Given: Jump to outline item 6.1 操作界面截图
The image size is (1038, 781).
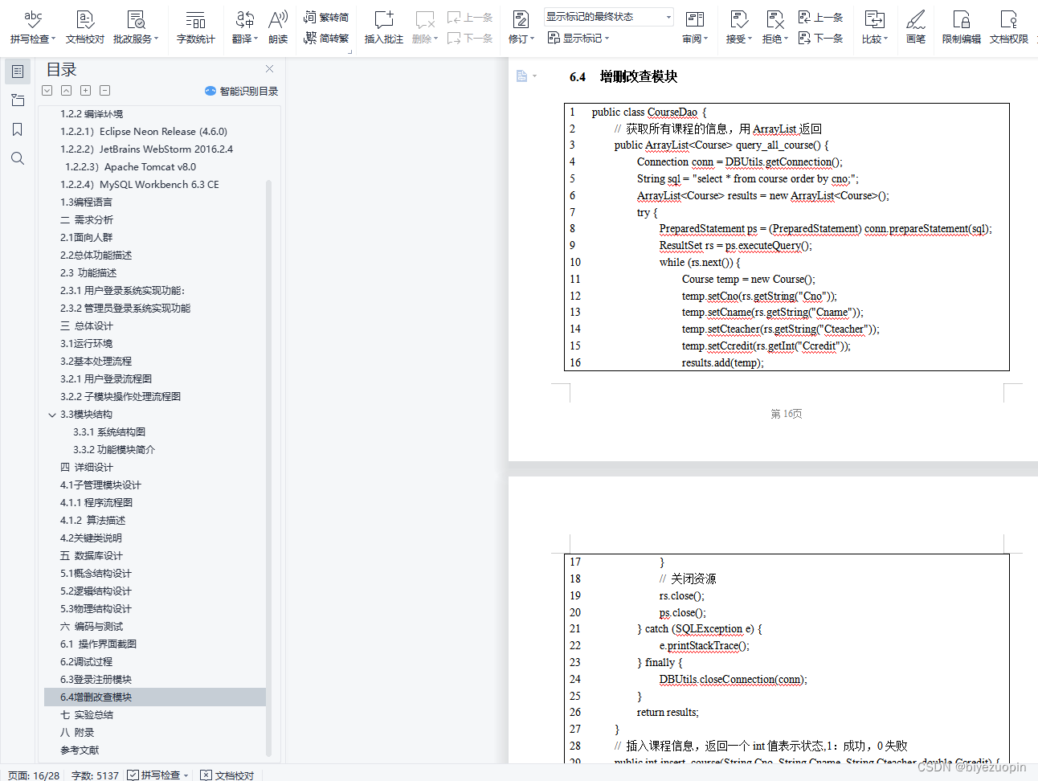Looking at the screenshot, I should click(98, 644).
